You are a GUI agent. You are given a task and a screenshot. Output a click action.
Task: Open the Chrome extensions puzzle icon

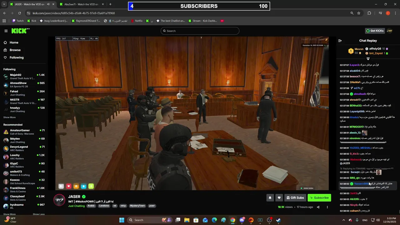(x=369, y=13)
